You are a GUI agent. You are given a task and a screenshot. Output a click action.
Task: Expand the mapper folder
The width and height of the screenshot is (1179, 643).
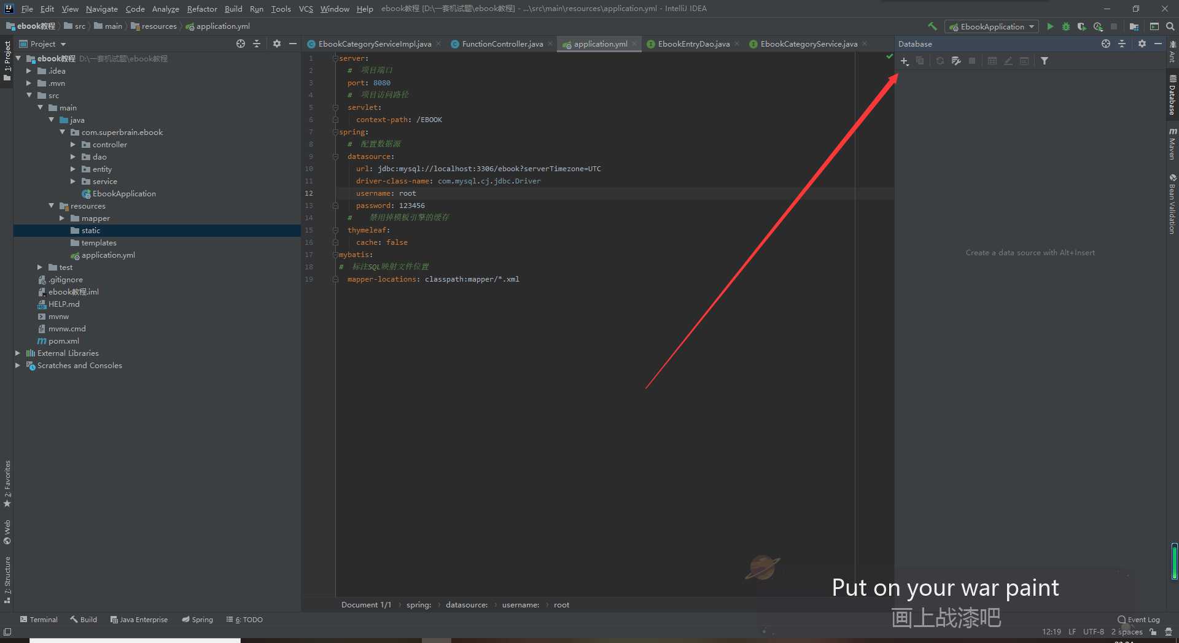62,218
